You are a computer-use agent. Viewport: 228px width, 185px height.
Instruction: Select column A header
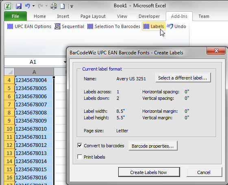pos(34,72)
